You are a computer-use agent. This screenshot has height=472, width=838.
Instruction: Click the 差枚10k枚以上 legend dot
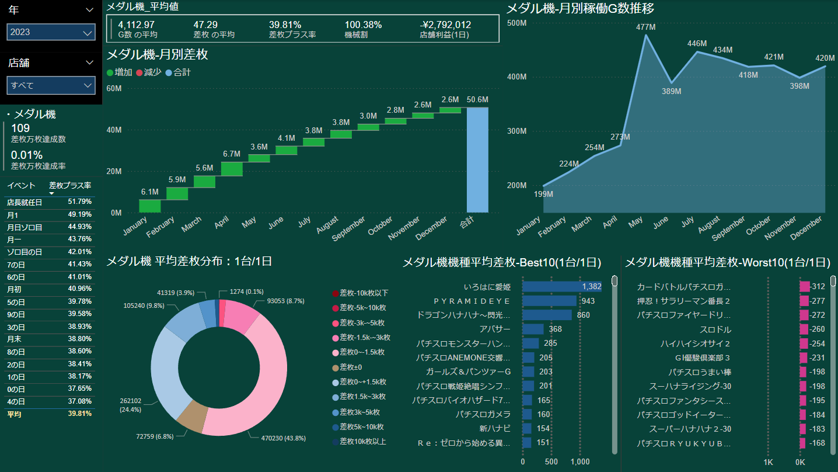click(335, 442)
